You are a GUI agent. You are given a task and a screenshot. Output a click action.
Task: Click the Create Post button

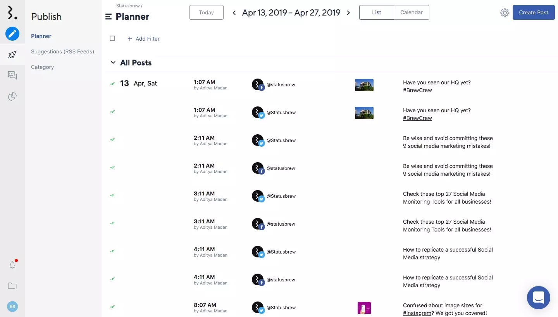point(534,12)
